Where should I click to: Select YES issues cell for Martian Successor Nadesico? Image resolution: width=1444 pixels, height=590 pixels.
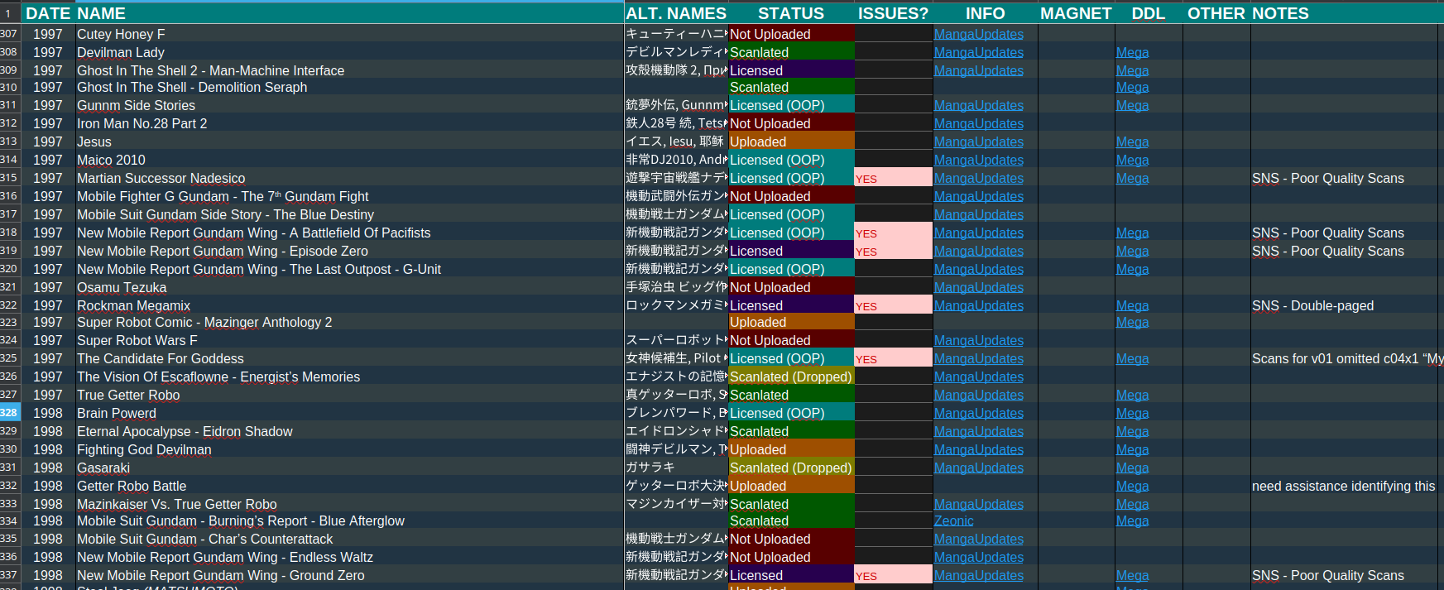[x=893, y=178]
